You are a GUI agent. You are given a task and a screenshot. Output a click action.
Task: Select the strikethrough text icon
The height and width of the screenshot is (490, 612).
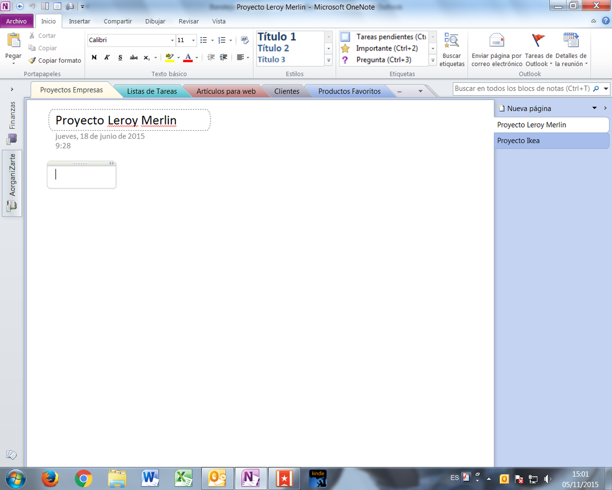[x=133, y=57]
